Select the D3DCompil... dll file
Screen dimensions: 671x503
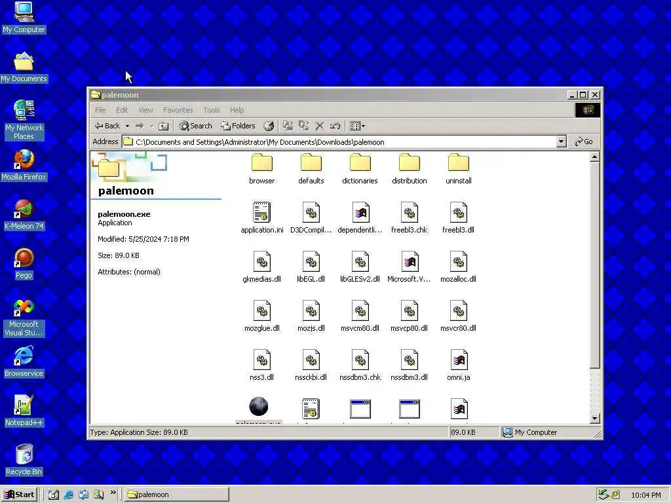[x=311, y=217]
